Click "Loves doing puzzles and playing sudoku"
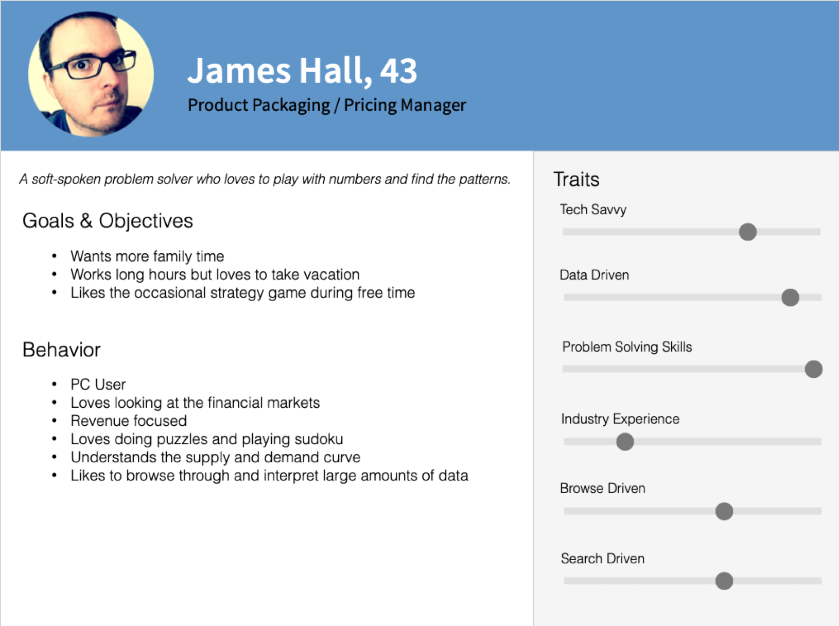839x626 pixels. pyautogui.click(x=206, y=439)
